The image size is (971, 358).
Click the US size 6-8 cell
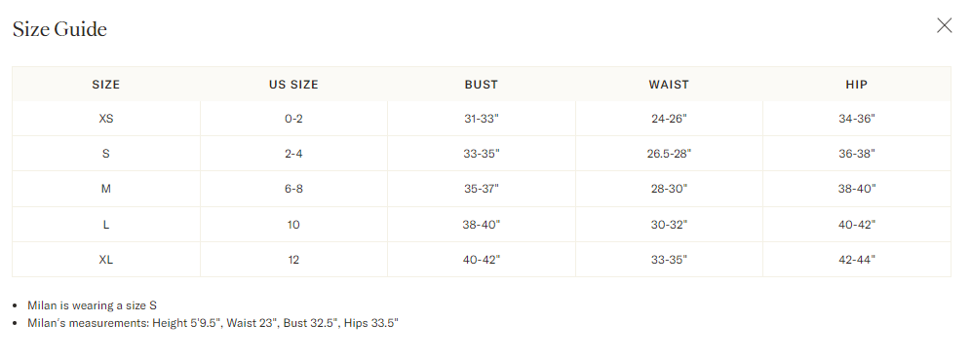293,189
